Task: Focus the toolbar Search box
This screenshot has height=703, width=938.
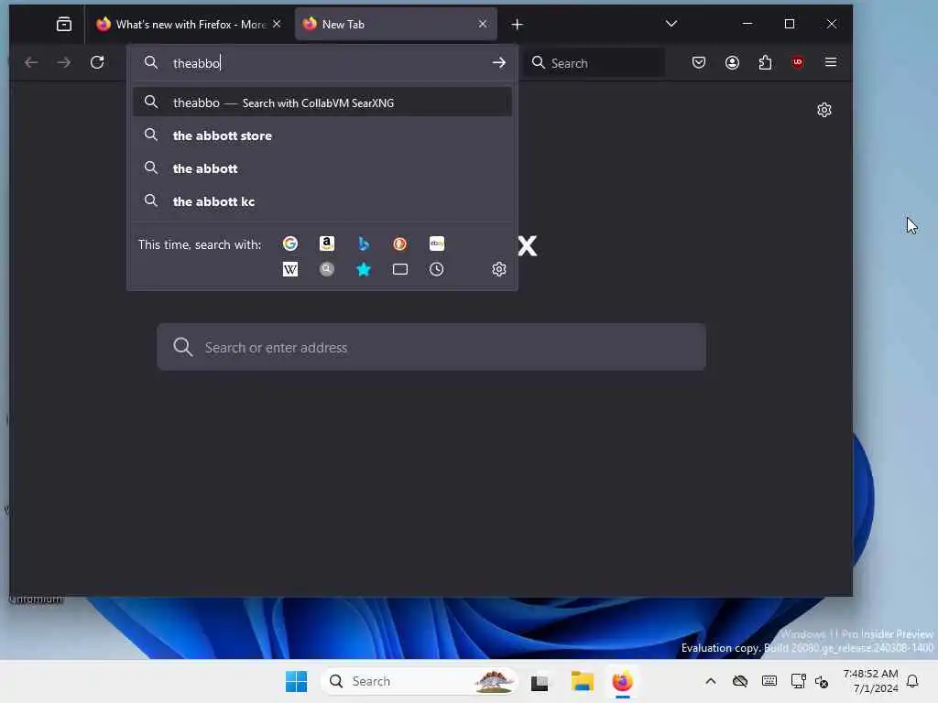Action: point(594,63)
